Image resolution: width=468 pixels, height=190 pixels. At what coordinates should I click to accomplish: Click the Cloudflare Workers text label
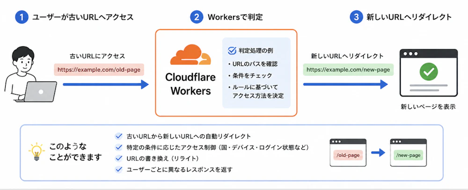(x=190, y=84)
